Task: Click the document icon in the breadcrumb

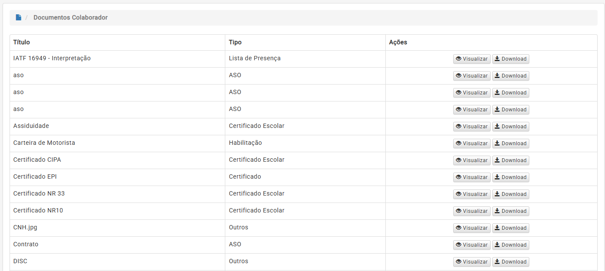Action: (x=18, y=17)
